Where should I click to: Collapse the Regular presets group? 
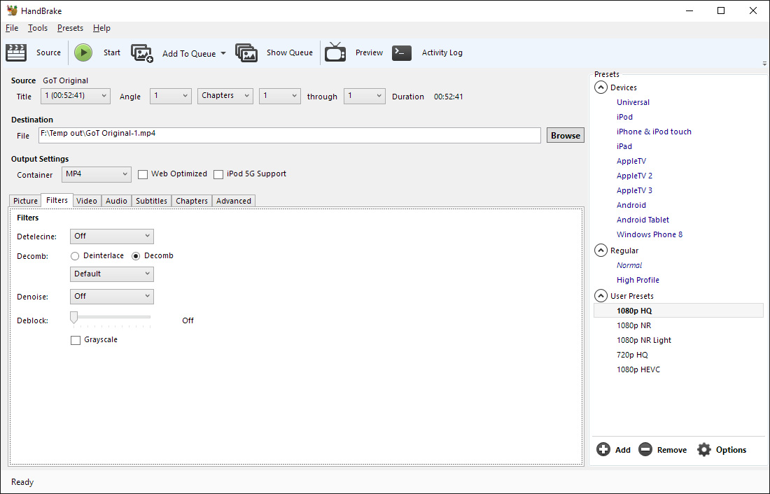tap(601, 250)
